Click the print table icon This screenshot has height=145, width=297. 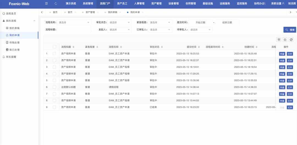[x=285, y=39]
